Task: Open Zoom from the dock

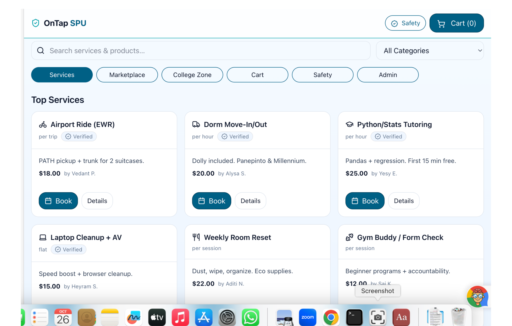Action: 307,317
